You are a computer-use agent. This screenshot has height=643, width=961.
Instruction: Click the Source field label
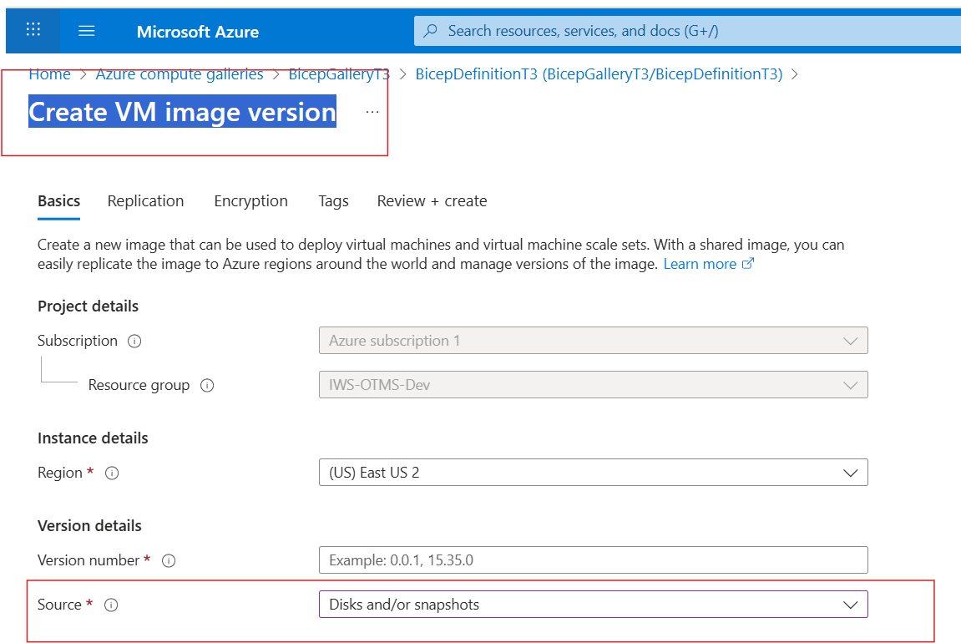point(59,605)
